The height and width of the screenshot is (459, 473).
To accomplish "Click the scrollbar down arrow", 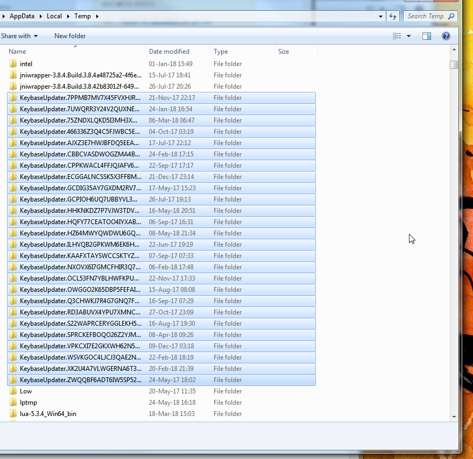I will 454,417.
